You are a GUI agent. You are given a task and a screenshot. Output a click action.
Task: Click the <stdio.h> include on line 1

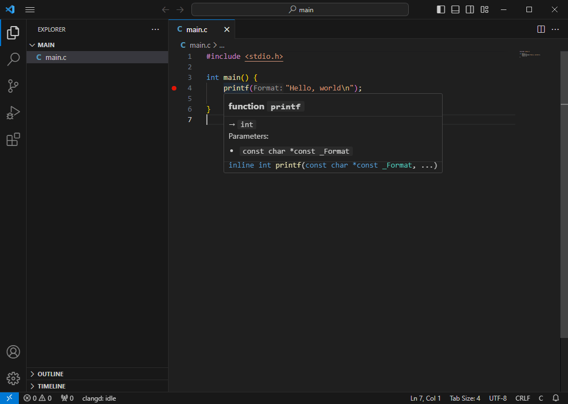(x=263, y=57)
